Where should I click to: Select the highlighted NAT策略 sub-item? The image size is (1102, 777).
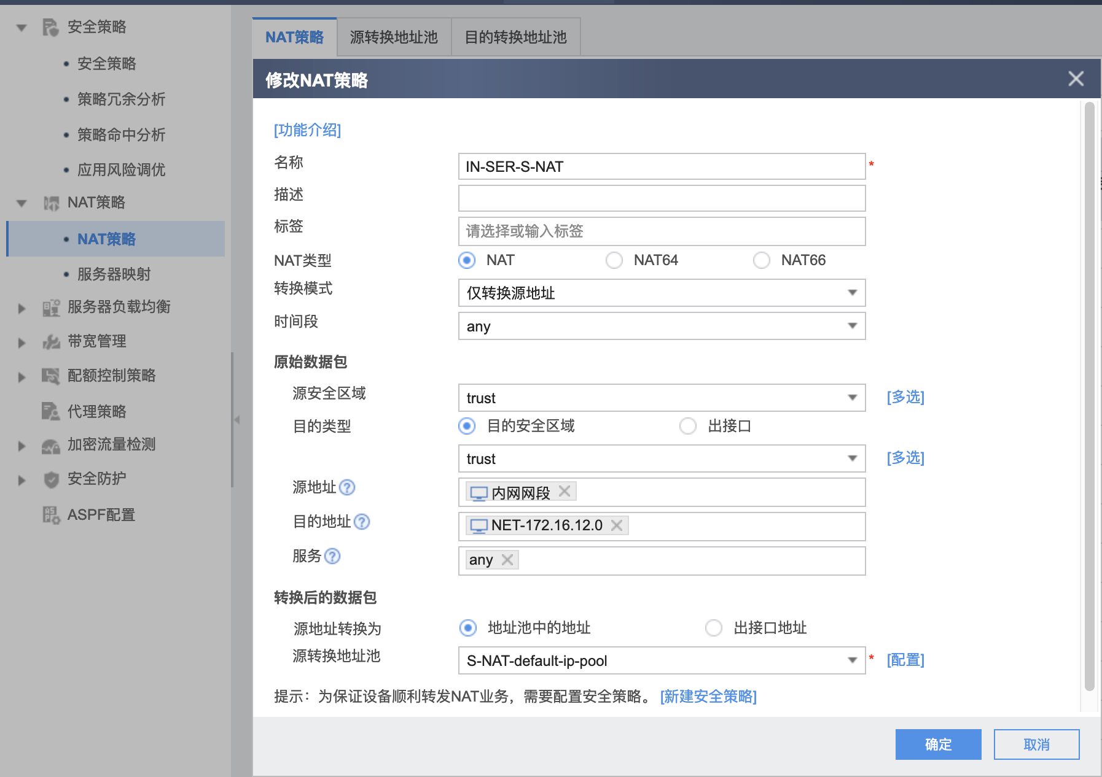[115, 239]
